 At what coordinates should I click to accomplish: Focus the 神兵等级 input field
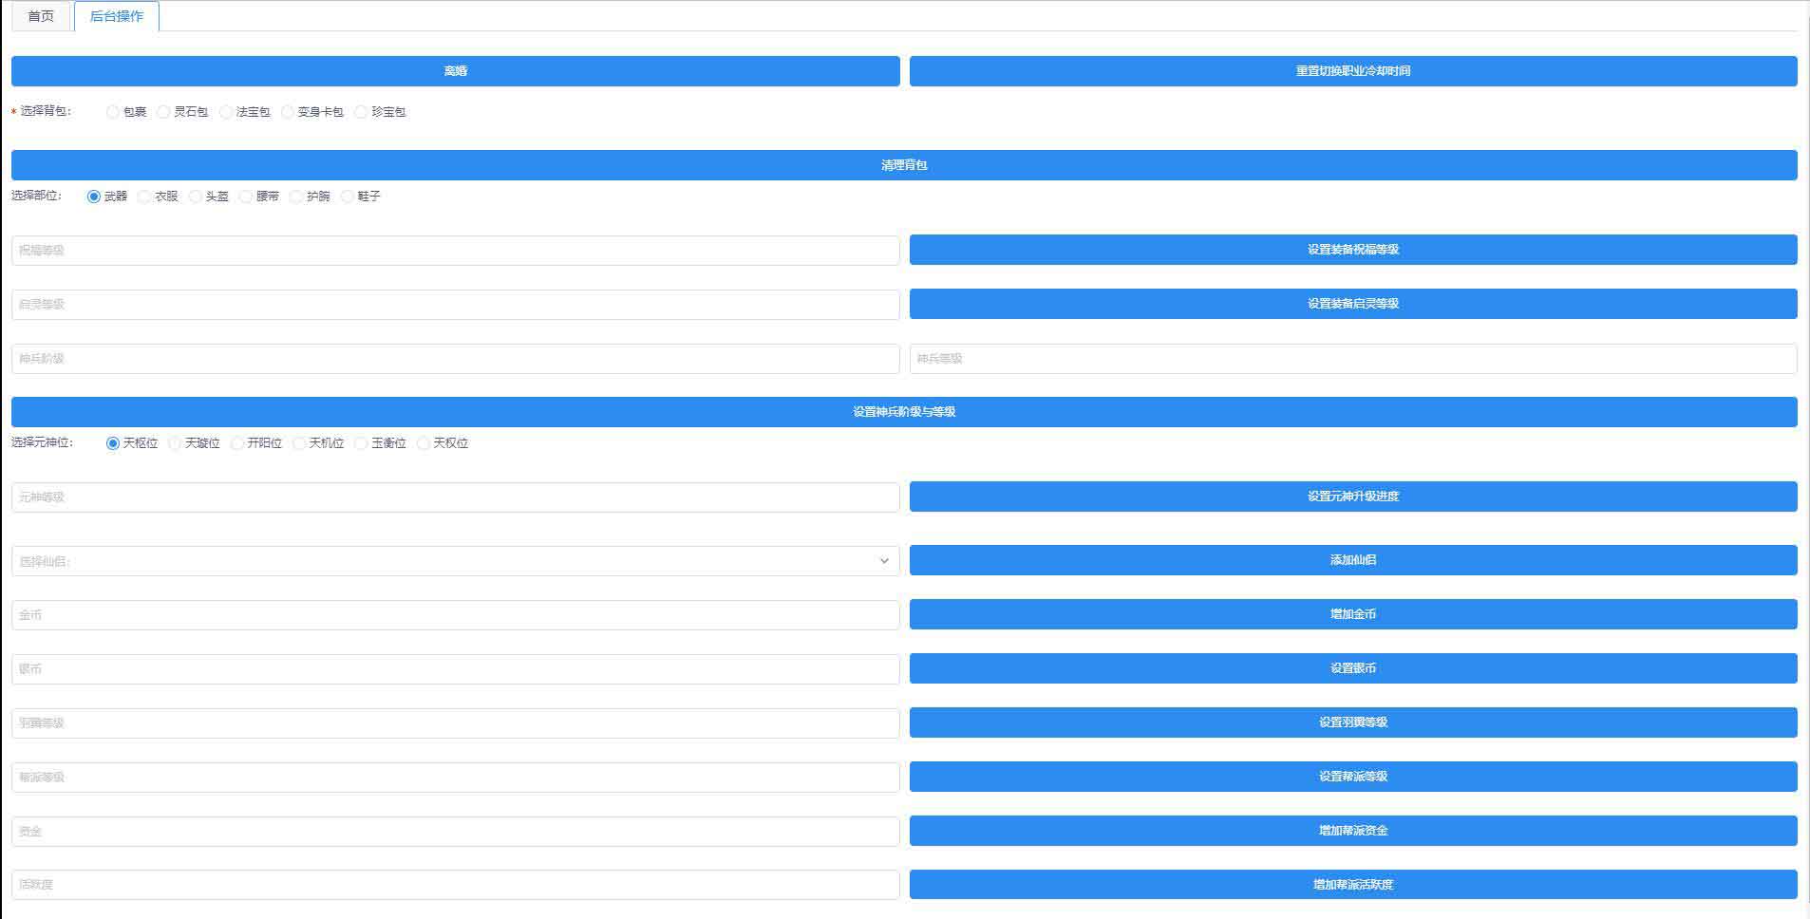(x=1353, y=359)
